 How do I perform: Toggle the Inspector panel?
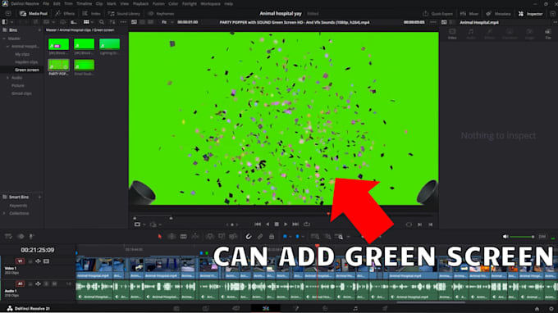point(531,13)
